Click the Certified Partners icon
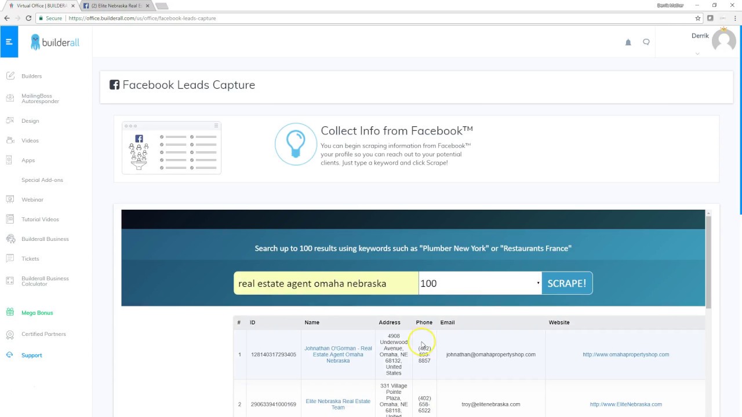Screen dimensions: 742x417 [10, 334]
